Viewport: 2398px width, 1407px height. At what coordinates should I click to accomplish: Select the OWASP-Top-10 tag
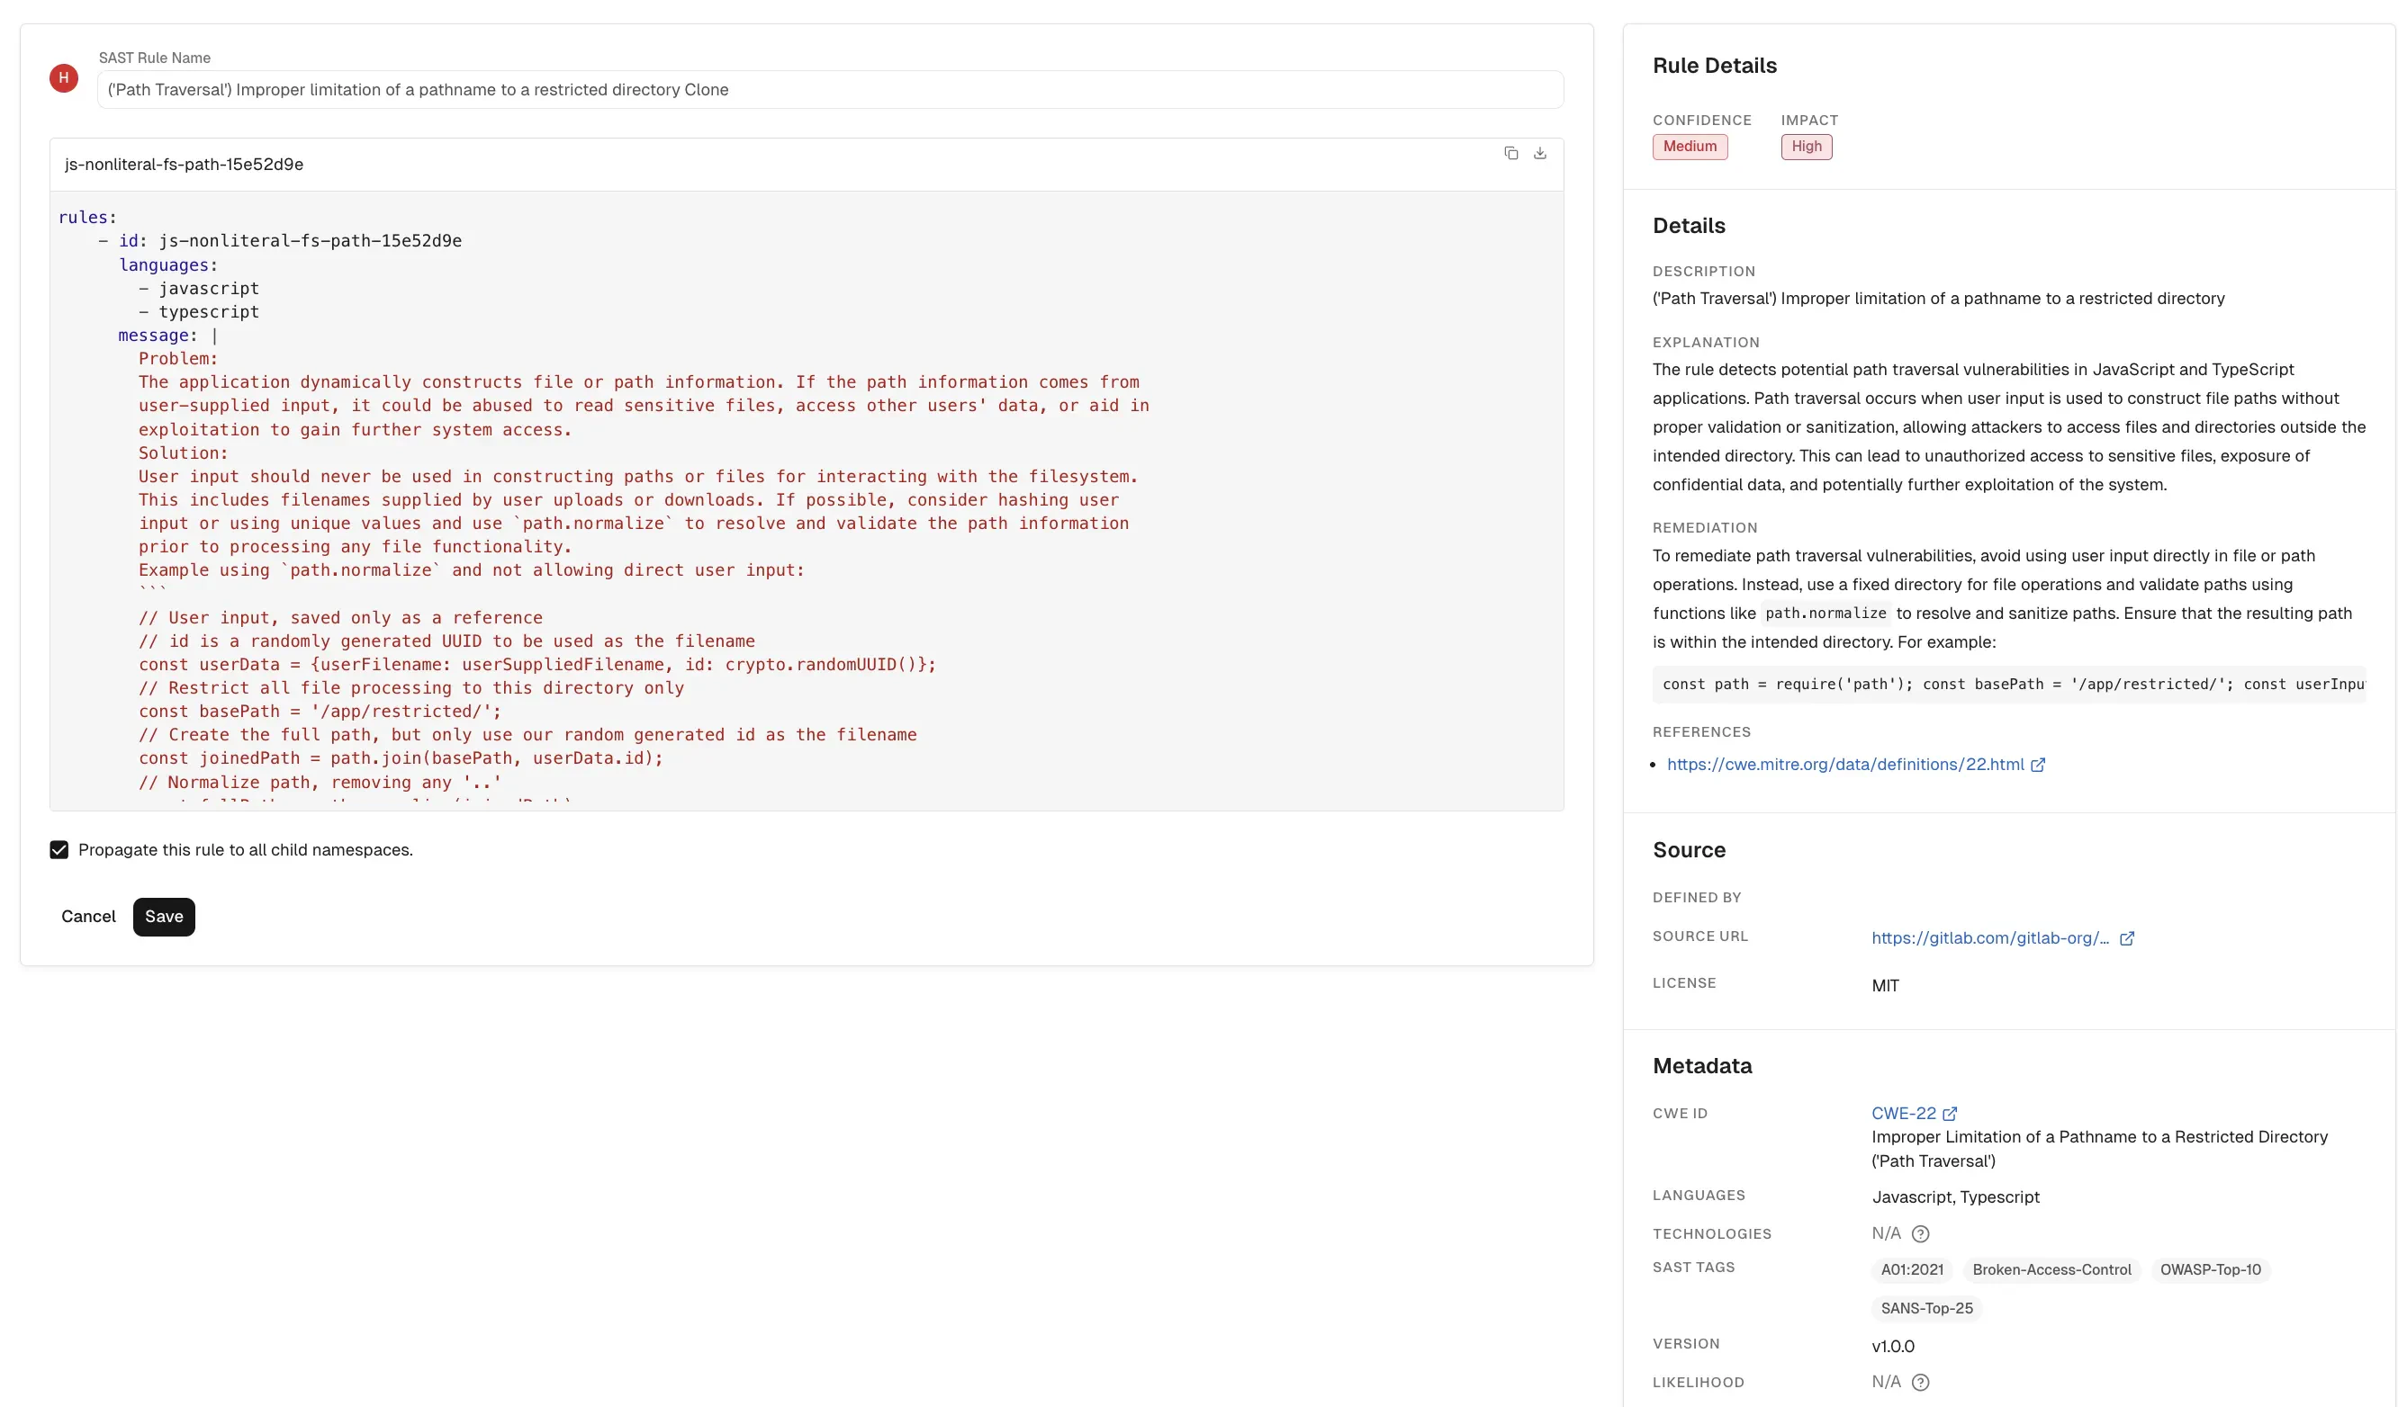[x=2210, y=1270]
